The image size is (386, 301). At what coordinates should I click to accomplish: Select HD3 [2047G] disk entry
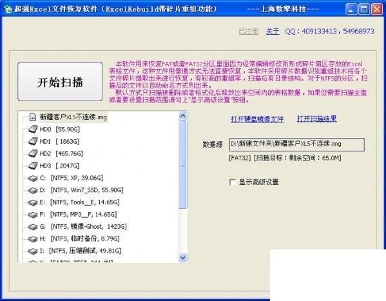[x=59, y=166]
